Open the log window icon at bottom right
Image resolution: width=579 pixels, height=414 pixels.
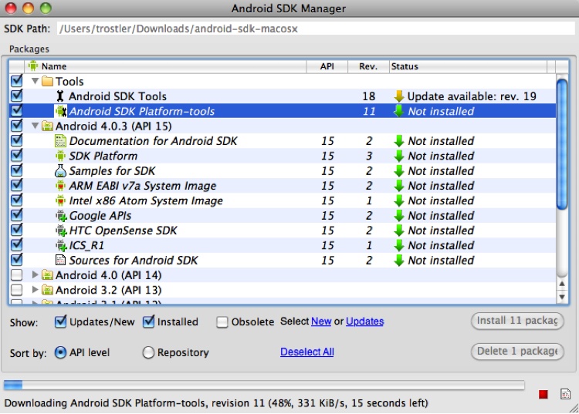pyautogui.click(x=565, y=394)
